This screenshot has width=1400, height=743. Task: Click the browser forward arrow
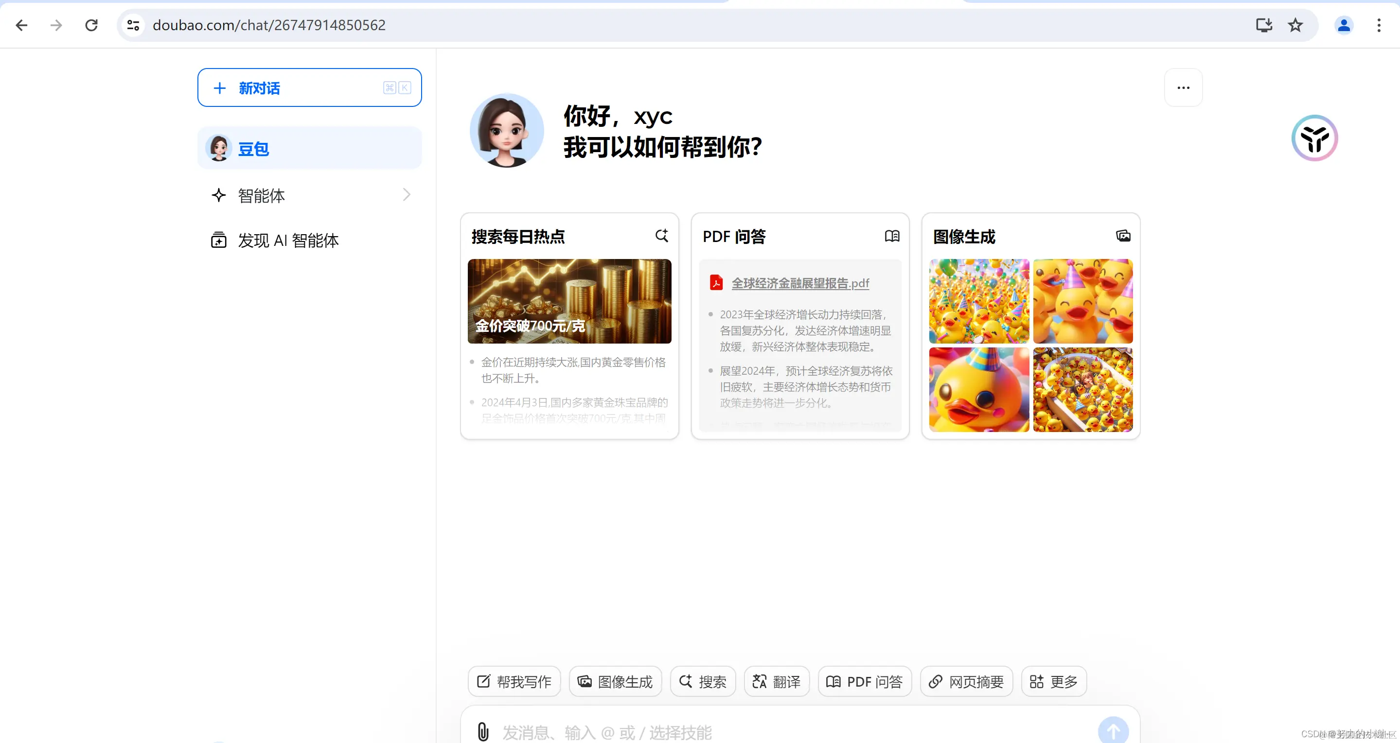click(x=56, y=25)
